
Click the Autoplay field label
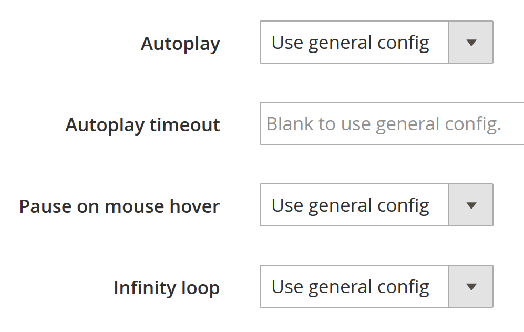180,44
